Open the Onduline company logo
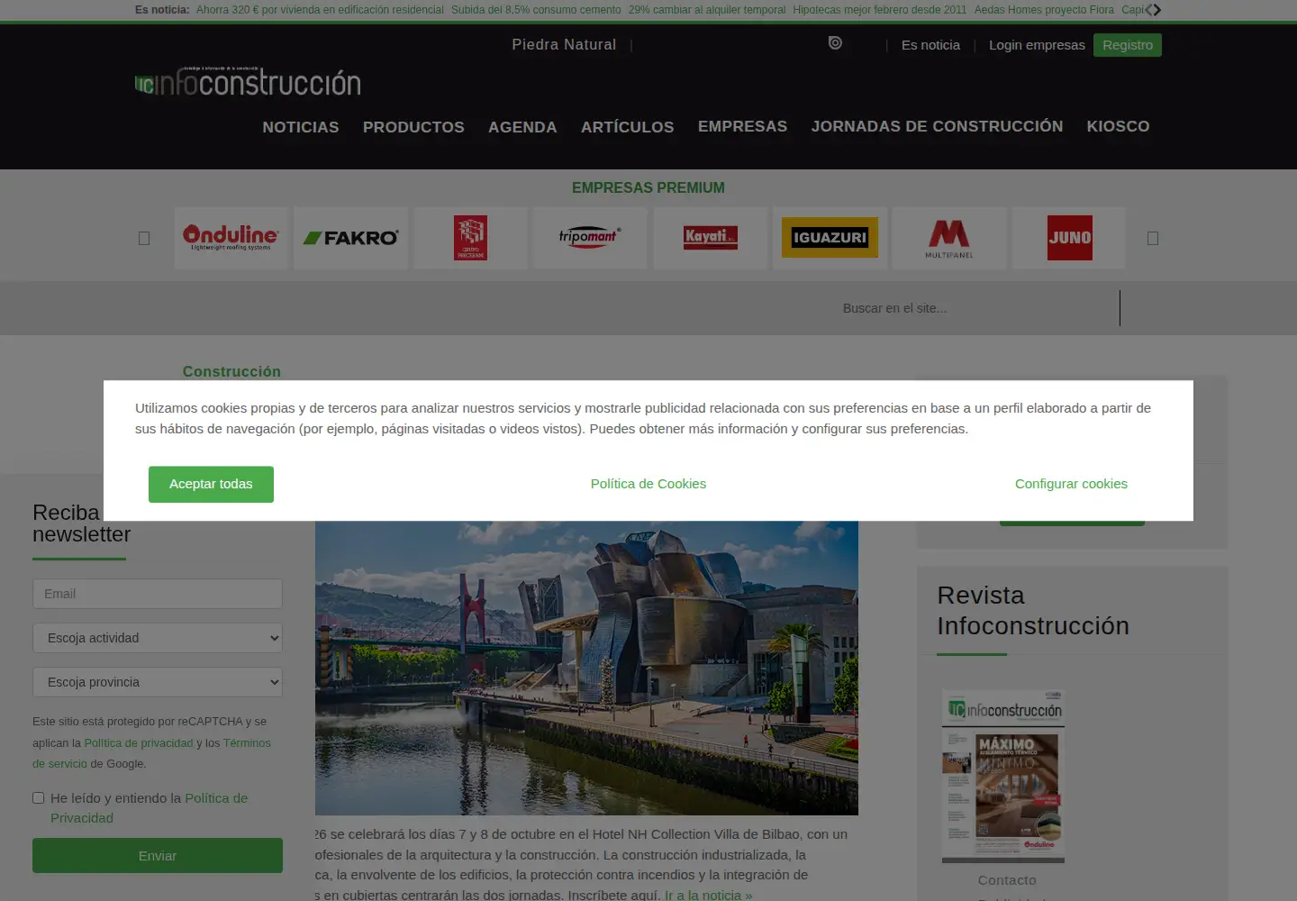Image resolution: width=1297 pixels, height=901 pixels. coord(231,238)
